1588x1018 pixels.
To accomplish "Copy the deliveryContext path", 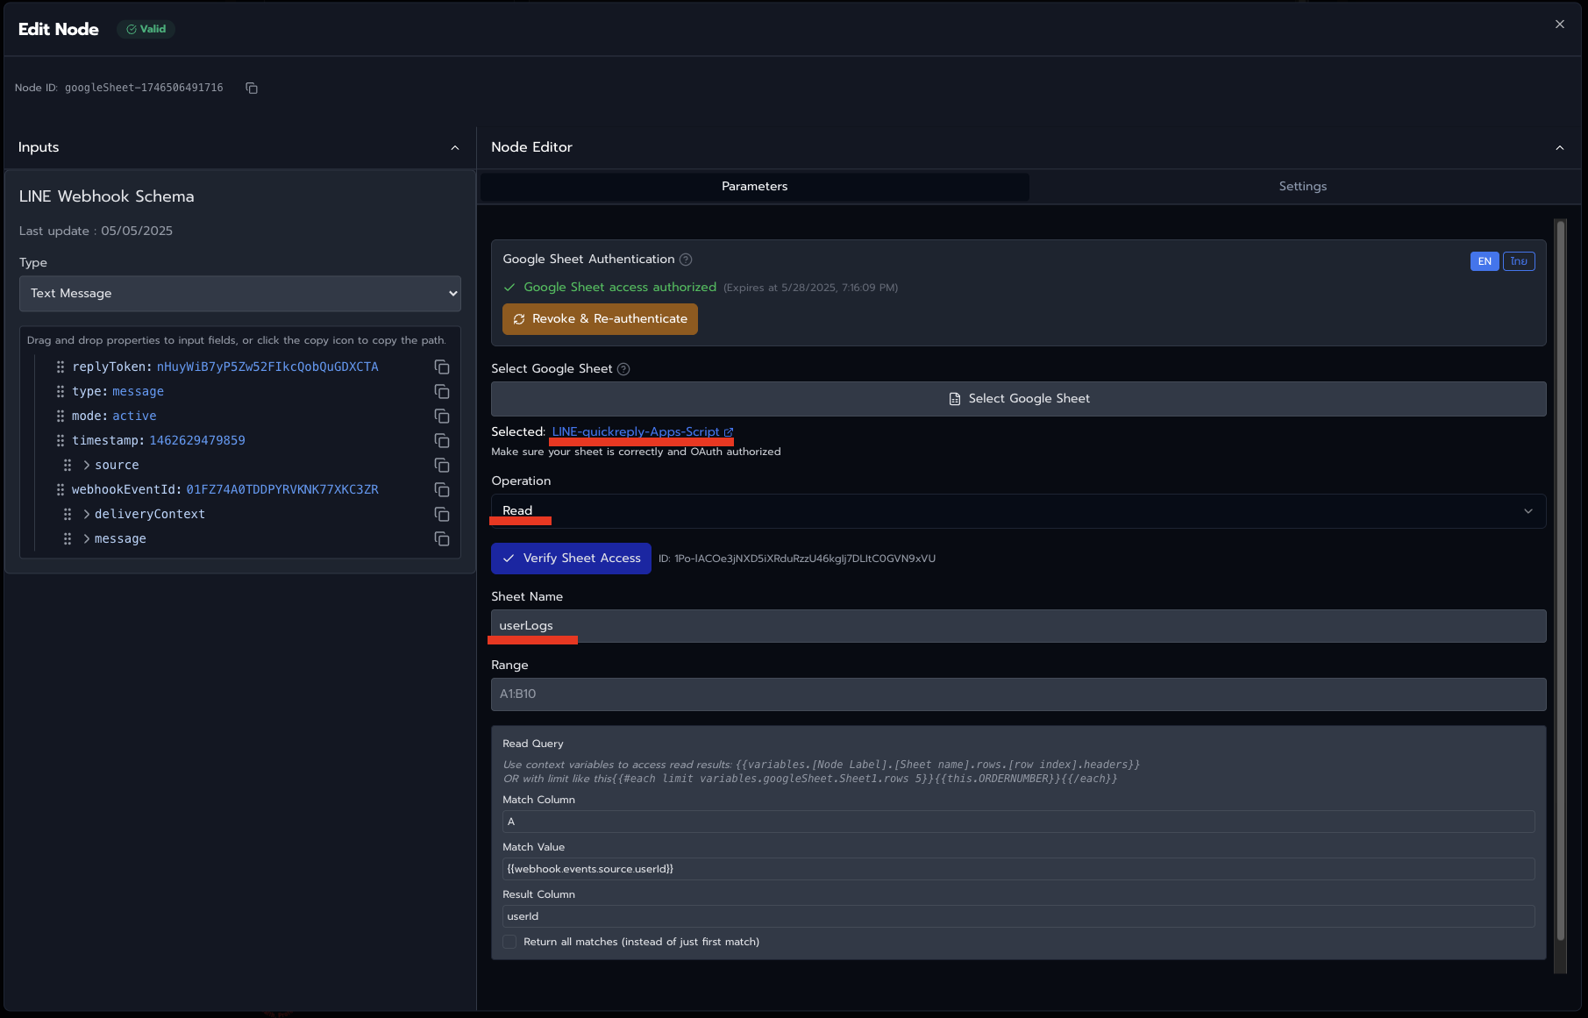I will pos(442,515).
